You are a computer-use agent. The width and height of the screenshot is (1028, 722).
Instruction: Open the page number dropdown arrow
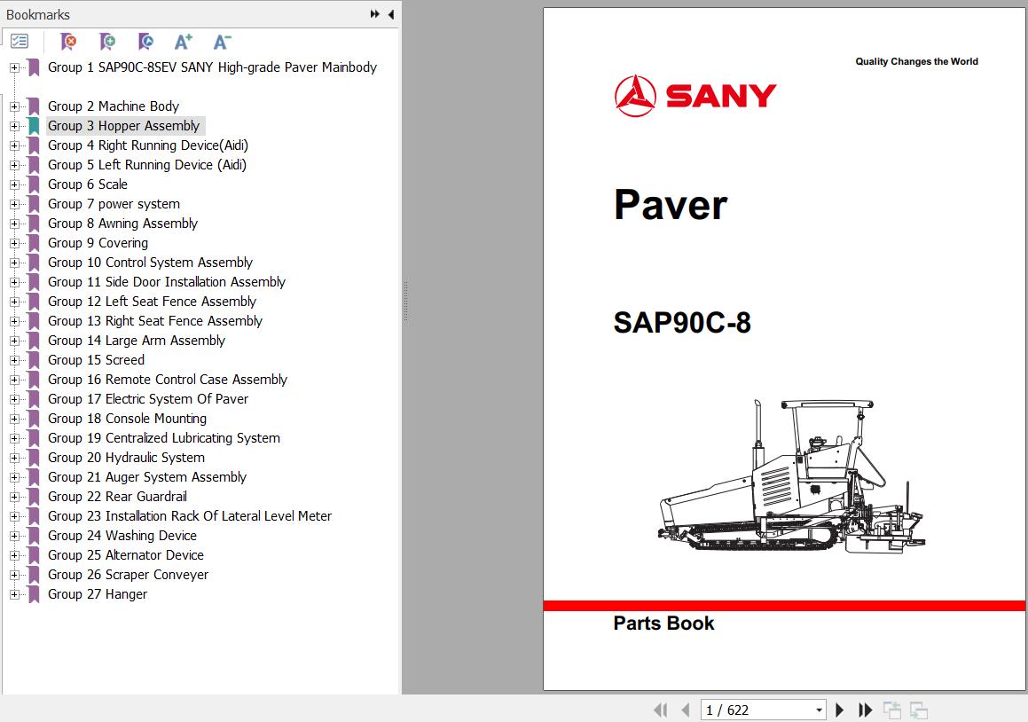click(x=819, y=710)
